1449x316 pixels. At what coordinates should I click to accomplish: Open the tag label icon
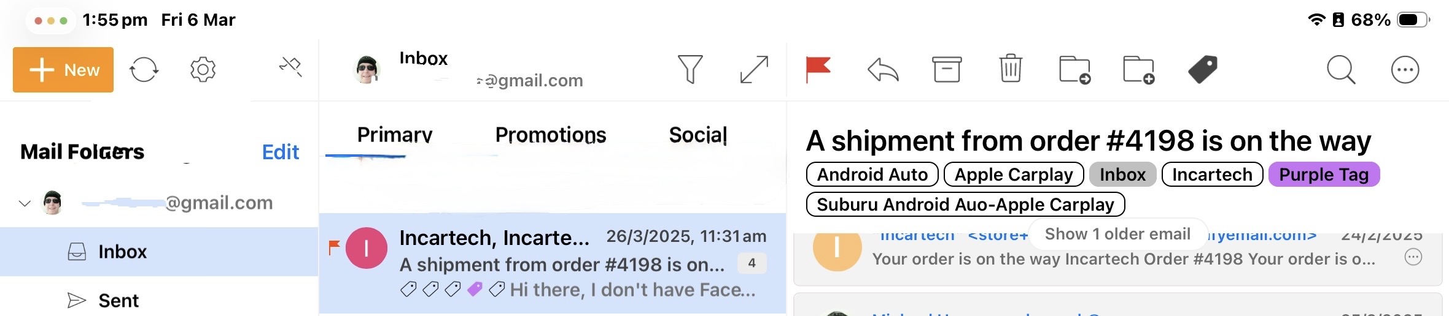coord(1203,69)
